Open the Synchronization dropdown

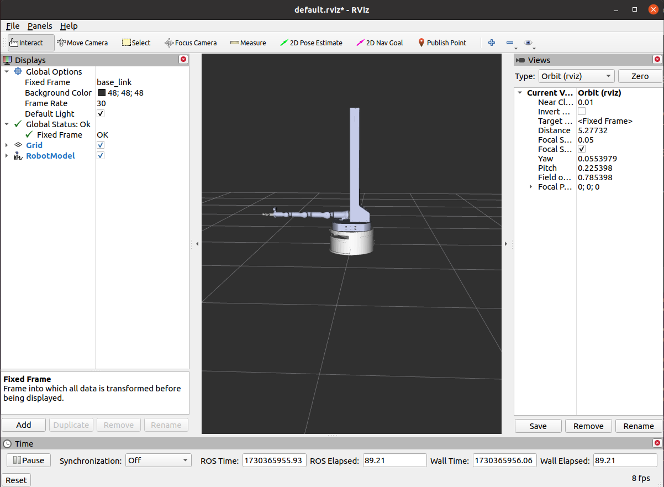point(158,460)
